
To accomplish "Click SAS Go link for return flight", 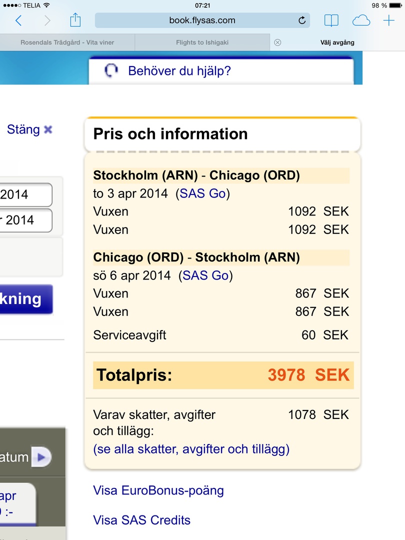I will [205, 275].
